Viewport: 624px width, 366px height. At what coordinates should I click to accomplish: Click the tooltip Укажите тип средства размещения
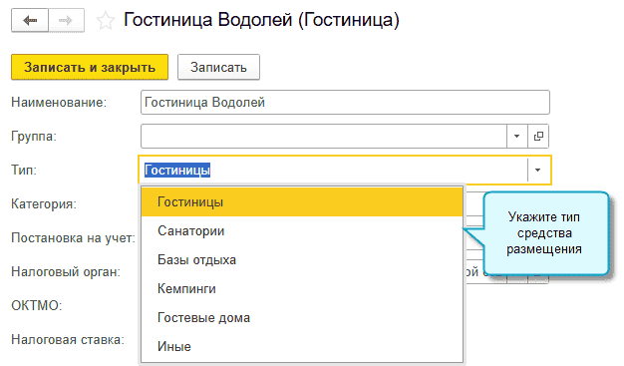(x=544, y=233)
